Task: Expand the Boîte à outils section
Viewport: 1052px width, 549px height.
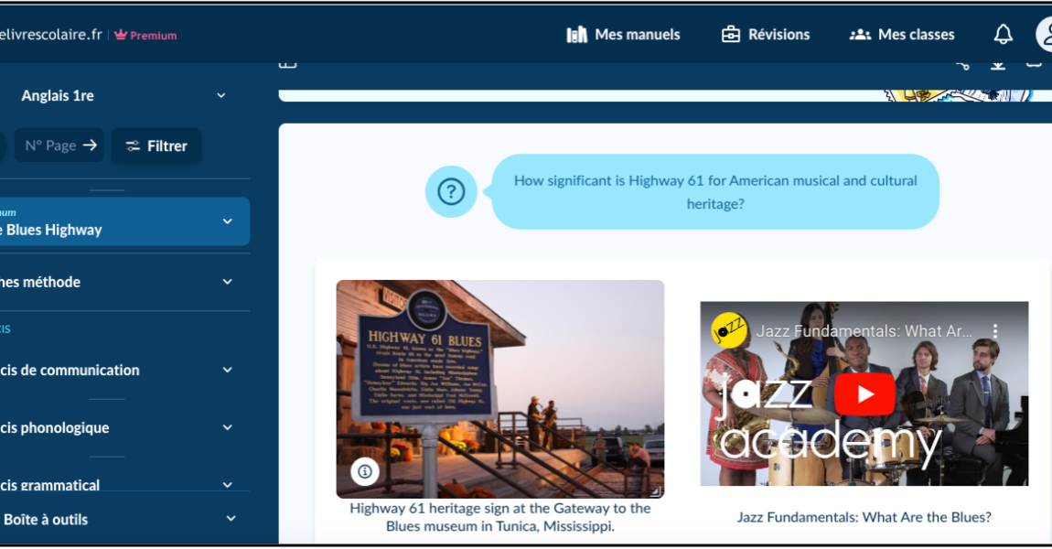Action: (231, 519)
